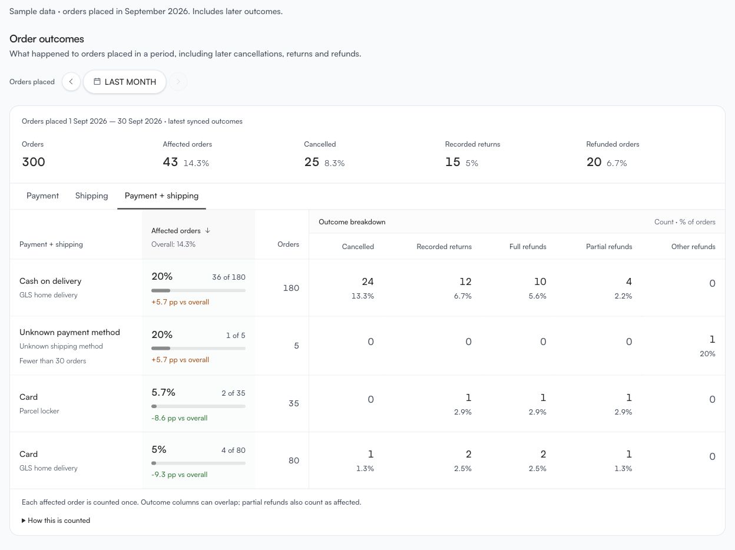Select the Unknown payment method row label

[x=69, y=332]
